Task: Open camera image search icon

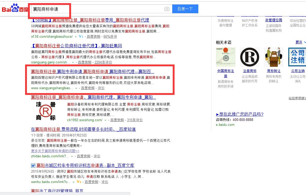Action: (x=167, y=9)
